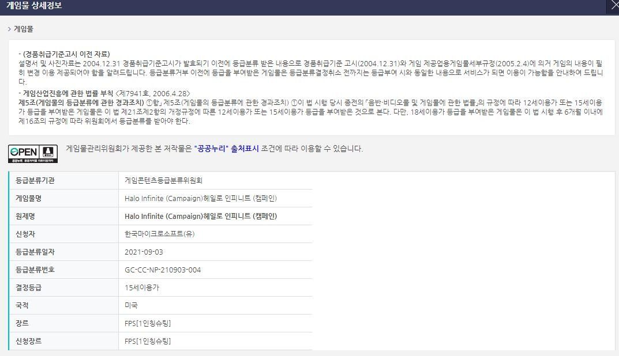Click the 게임콘텐츠등급분류위원회 value
619x356 pixels.
tap(163, 180)
